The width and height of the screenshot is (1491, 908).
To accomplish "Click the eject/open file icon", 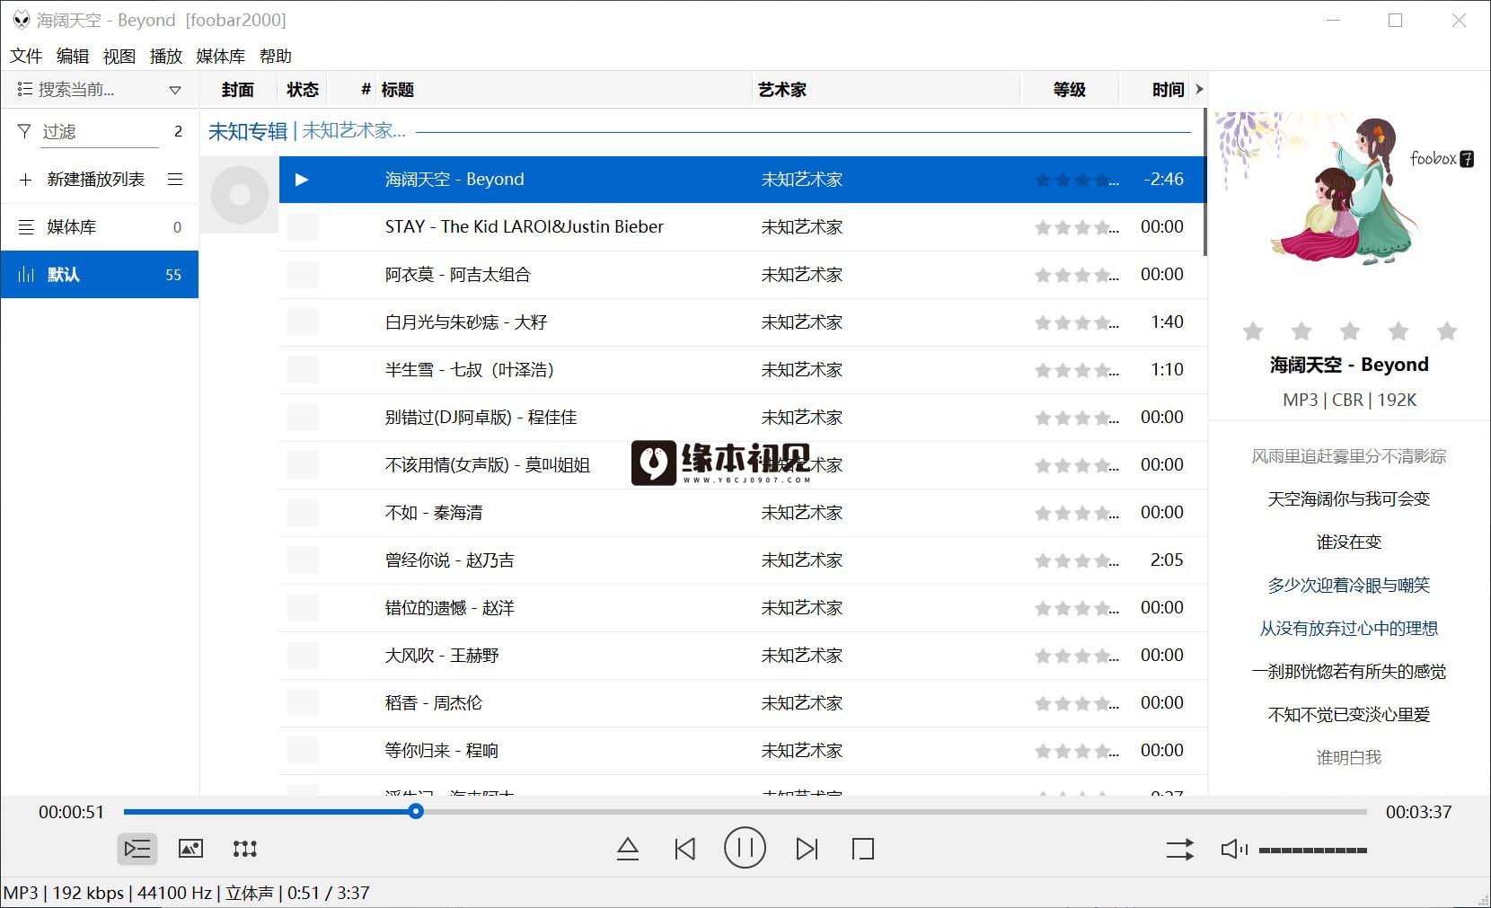I will click(x=628, y=849).
